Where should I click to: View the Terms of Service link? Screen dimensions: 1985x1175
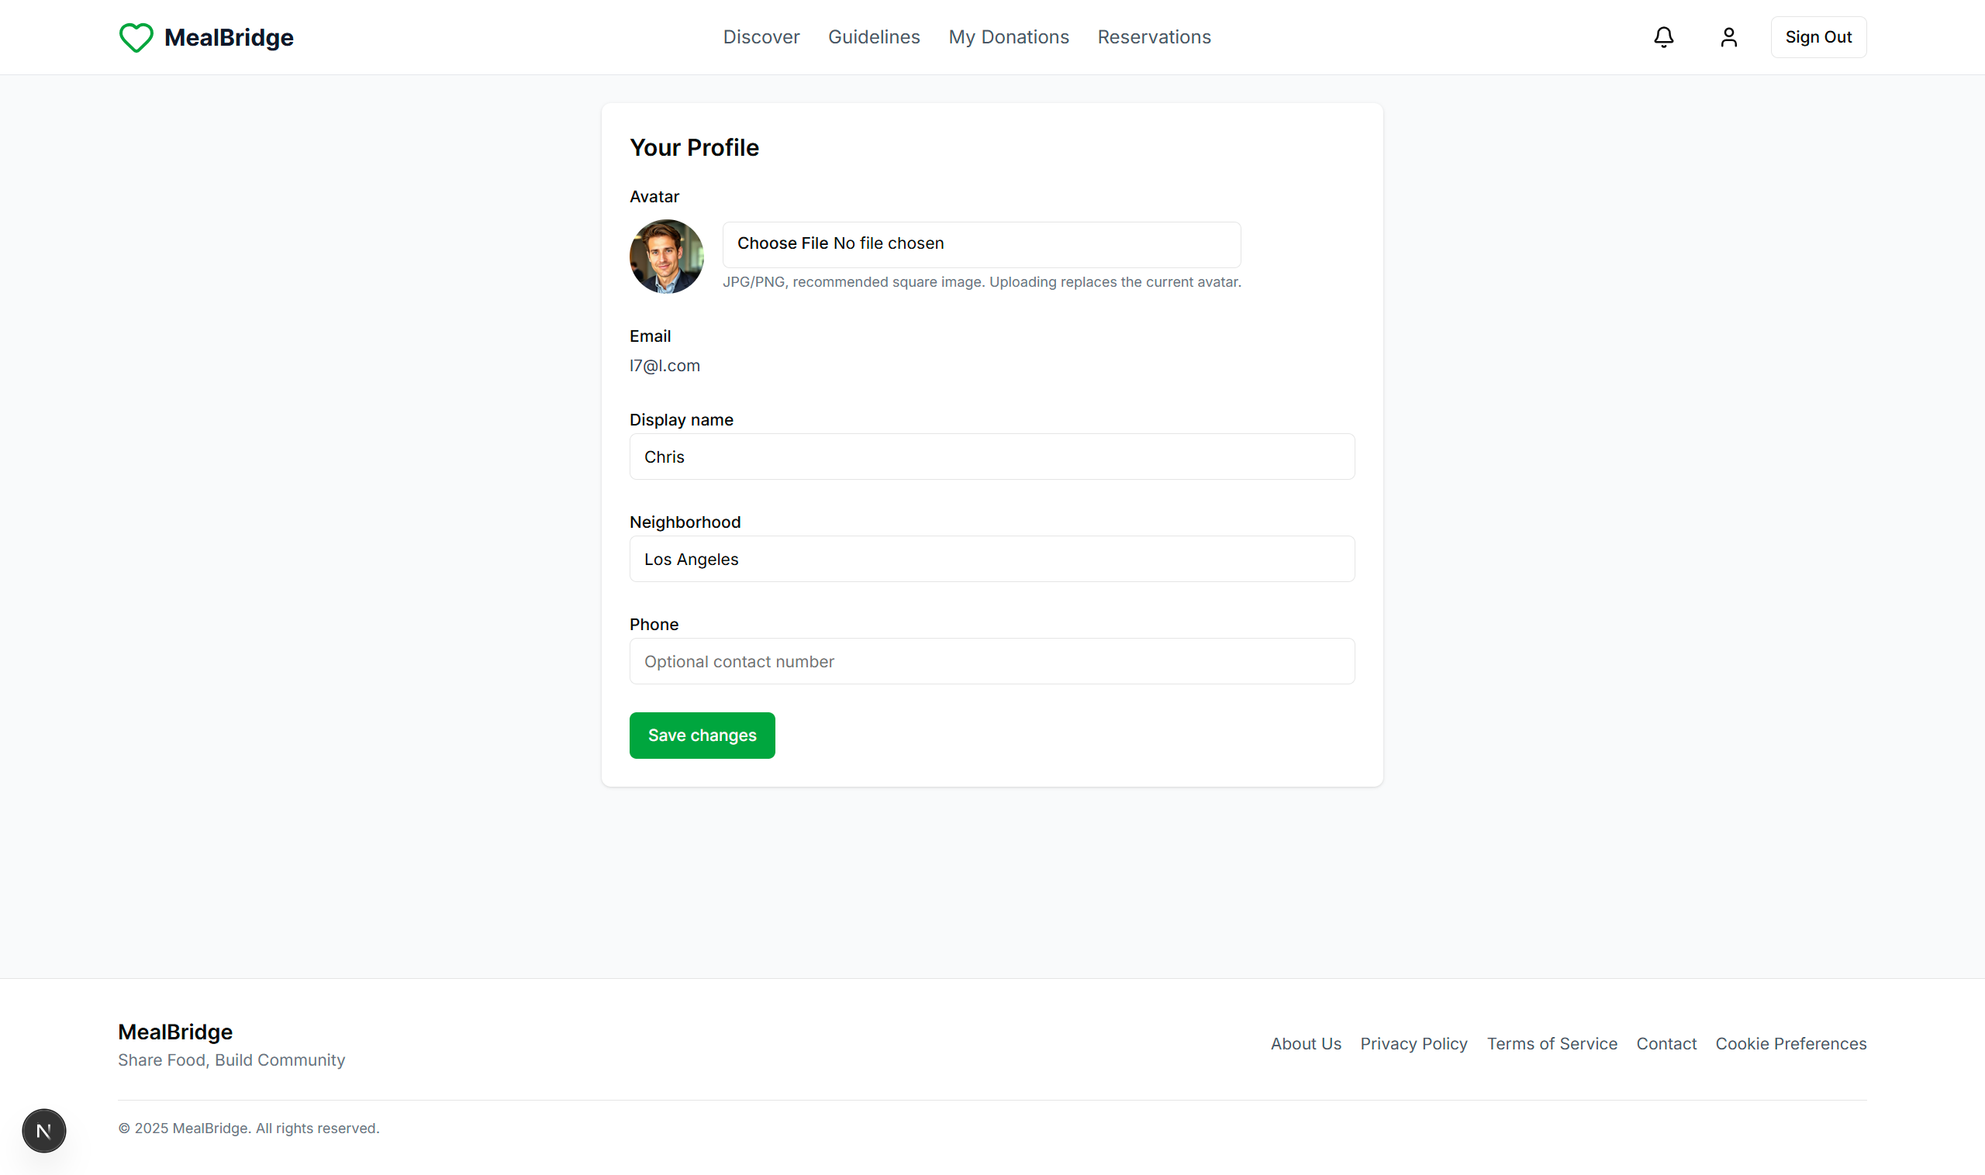[x=1551, y=1043]
